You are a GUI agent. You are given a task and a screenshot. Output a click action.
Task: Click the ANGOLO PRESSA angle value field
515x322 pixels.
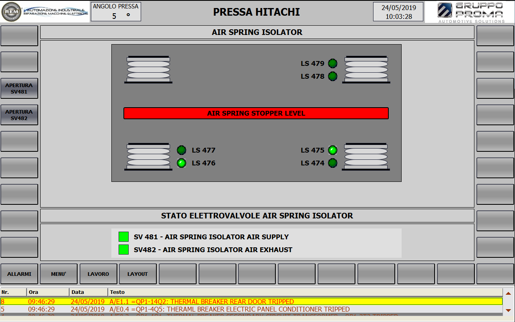point(116,16)
